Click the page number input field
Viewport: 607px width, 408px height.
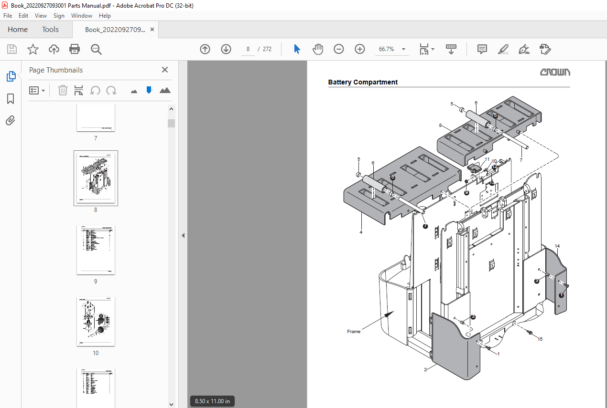coord(248,49)
